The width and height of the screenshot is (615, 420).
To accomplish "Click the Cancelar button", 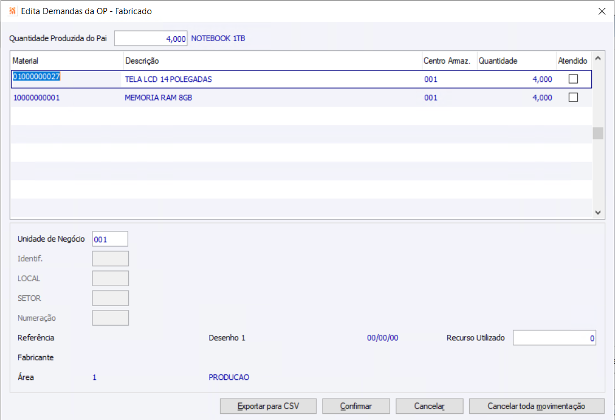I will (x=429, y=406).
